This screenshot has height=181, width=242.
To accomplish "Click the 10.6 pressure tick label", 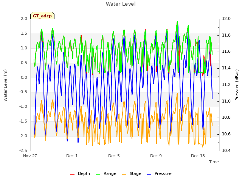I will pyautogui.click(x=226, y=134).
